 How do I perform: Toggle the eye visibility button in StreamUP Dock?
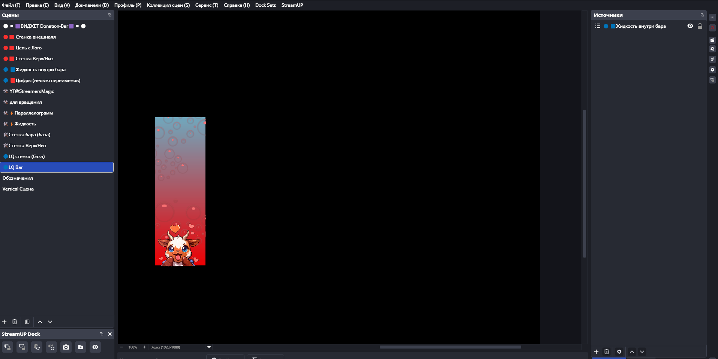coord(95,347)
